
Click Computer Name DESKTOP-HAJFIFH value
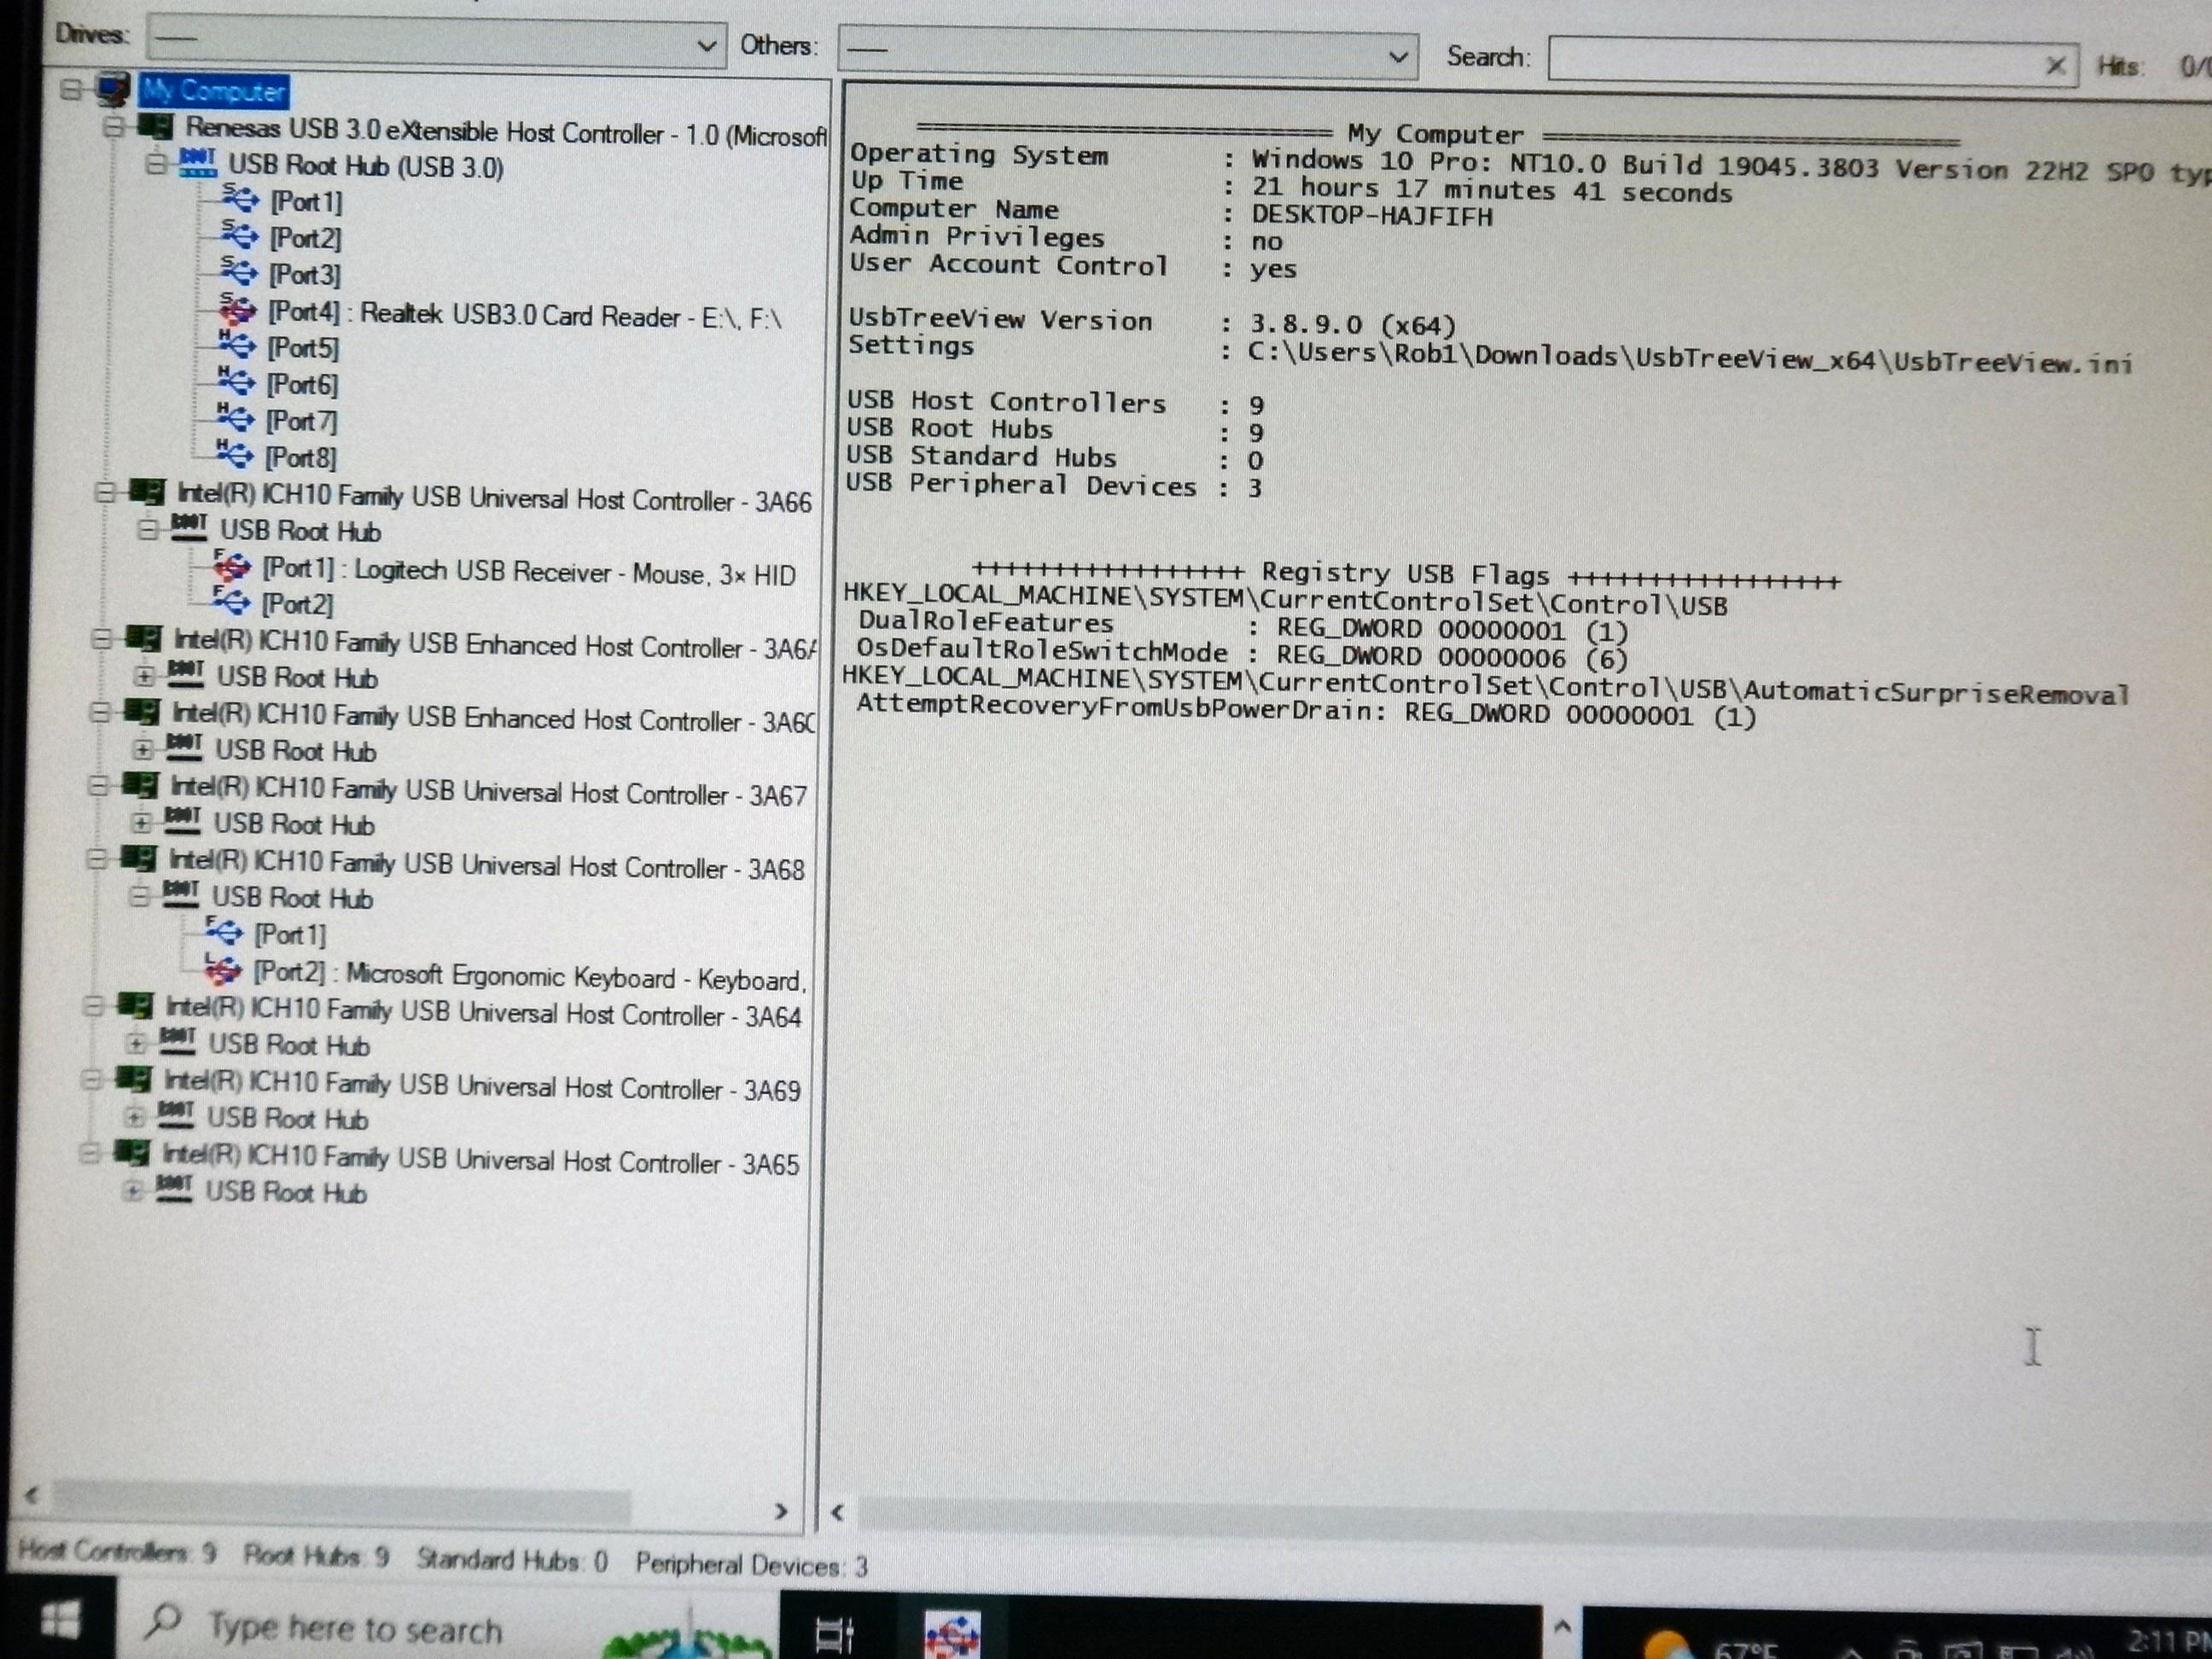point(1371,216)
